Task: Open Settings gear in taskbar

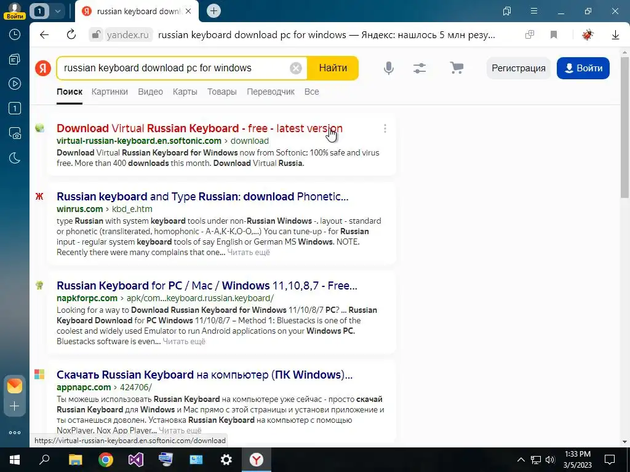Action: pyautogui.click(x=226, y=460)
